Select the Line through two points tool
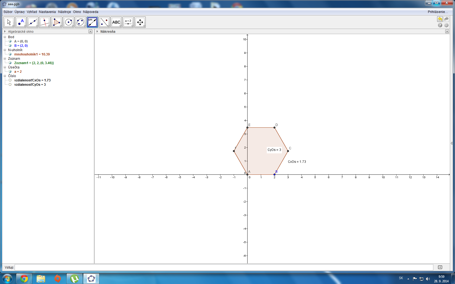The image size is (455, 284). [33, 22]
